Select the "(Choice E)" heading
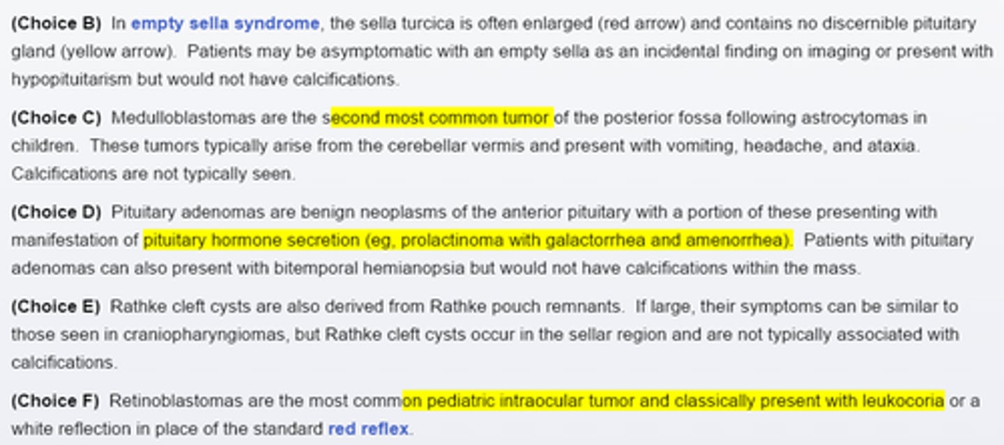Screen dimensions: 1004x445 (56, 307)
